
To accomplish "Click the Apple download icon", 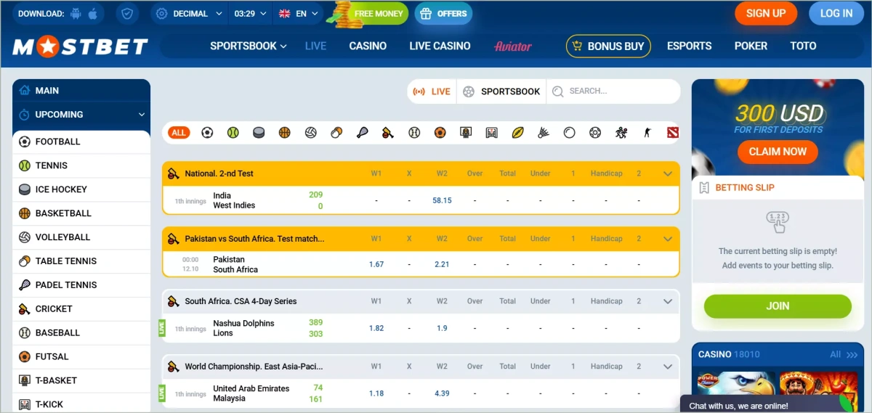I will [x=92, y=14].
